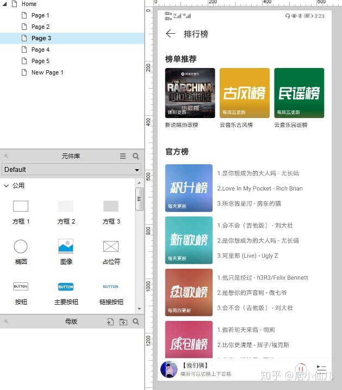
Task: Collapse the 公用 category
Action: click(7, 186)
